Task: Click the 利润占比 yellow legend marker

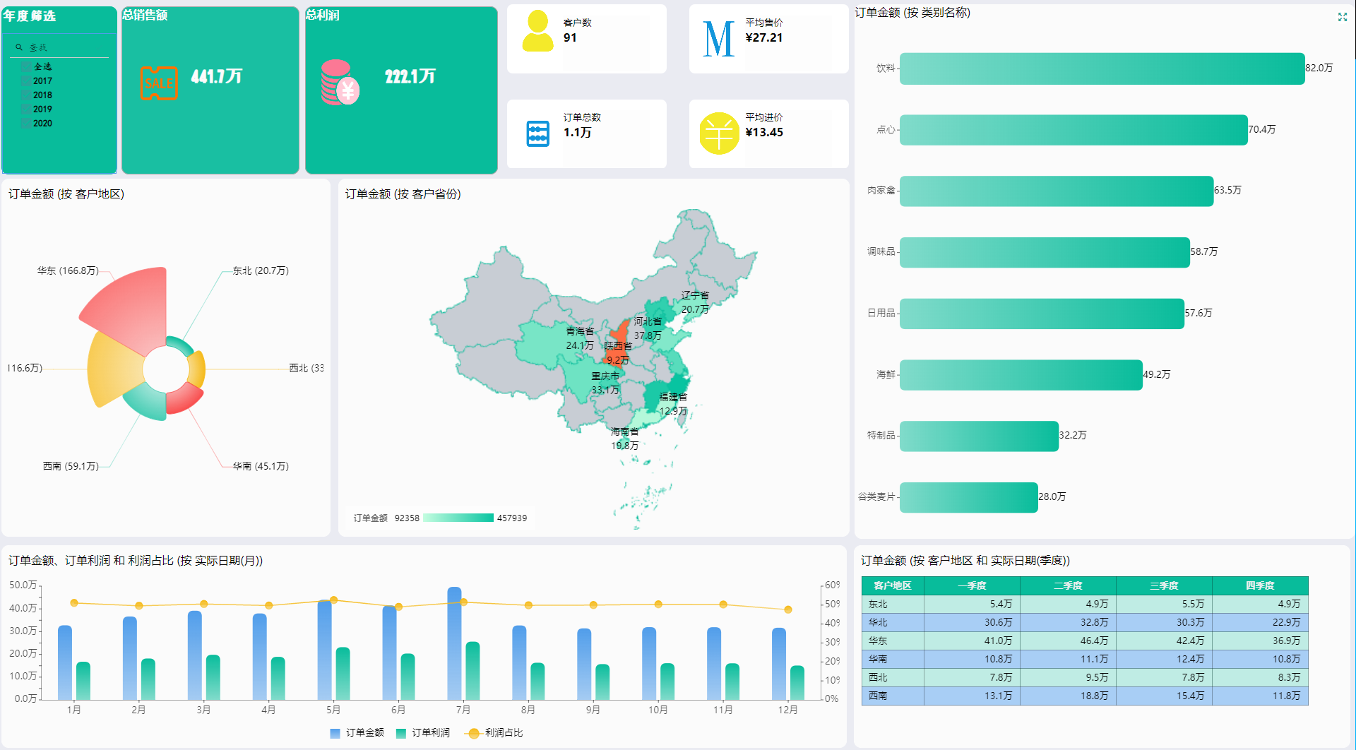Action: [x=474, y=733]
